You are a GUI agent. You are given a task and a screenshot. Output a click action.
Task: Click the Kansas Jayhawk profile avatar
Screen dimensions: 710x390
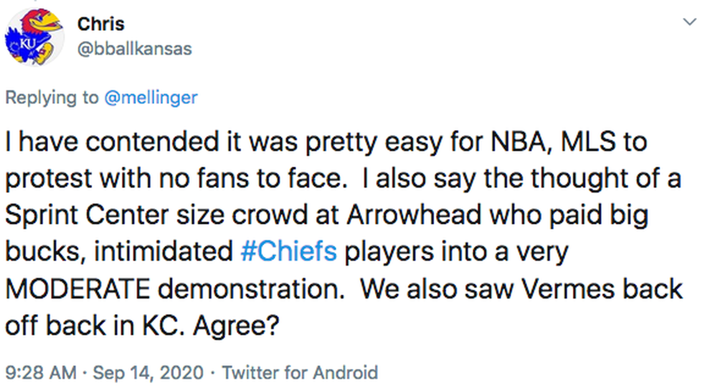click(34, 36)
